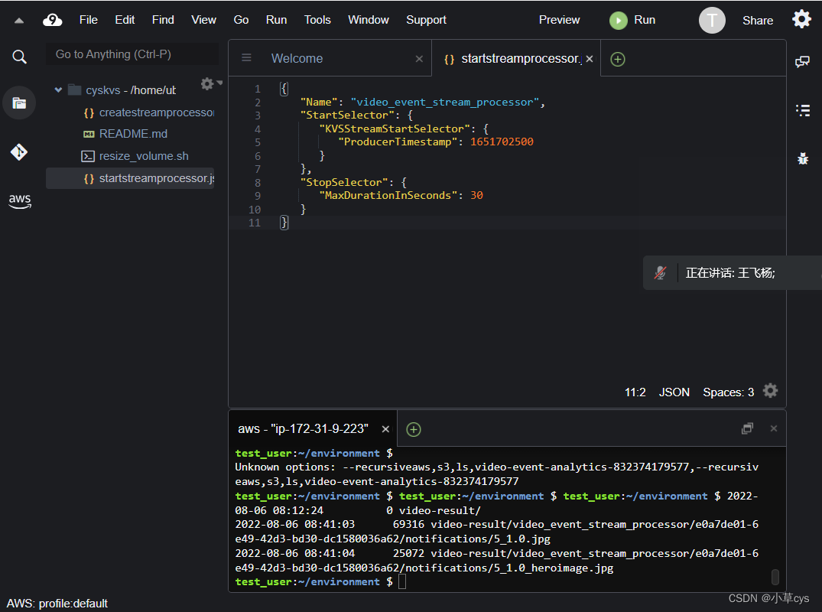Close the terminal pane

tap(773, 428)
